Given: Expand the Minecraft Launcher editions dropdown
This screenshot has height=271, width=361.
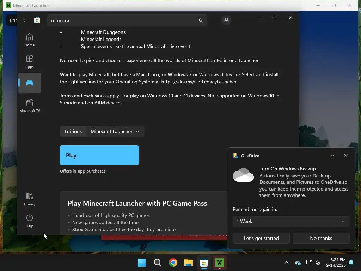Looking at the screenshot, I should pos(115,131).
